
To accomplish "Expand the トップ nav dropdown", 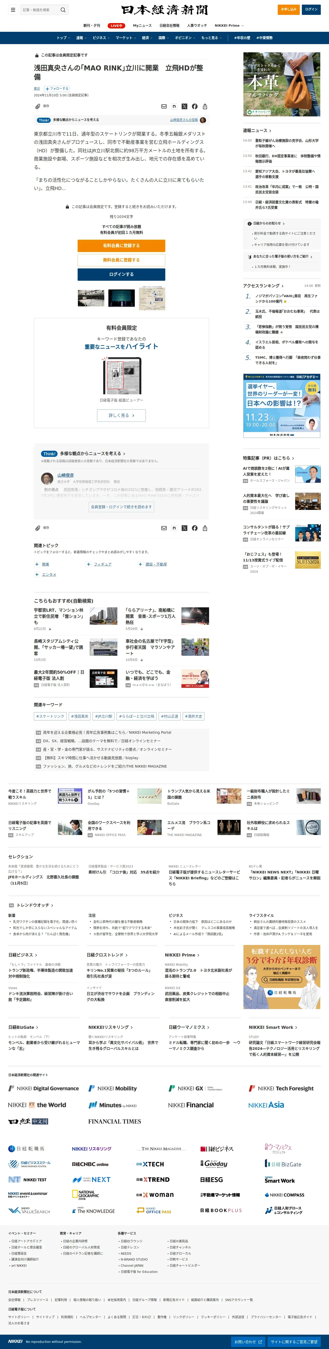I will pos(63,38).
